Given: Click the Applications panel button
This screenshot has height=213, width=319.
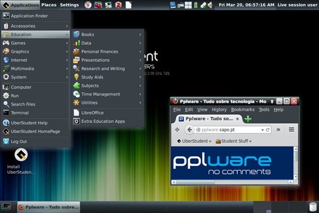Looking at the screenshot, I should pos(20,5).
